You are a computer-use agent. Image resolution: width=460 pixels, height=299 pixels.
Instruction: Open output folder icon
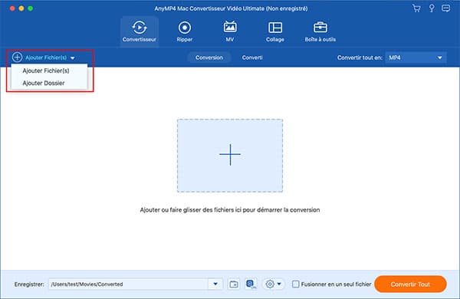234,284
